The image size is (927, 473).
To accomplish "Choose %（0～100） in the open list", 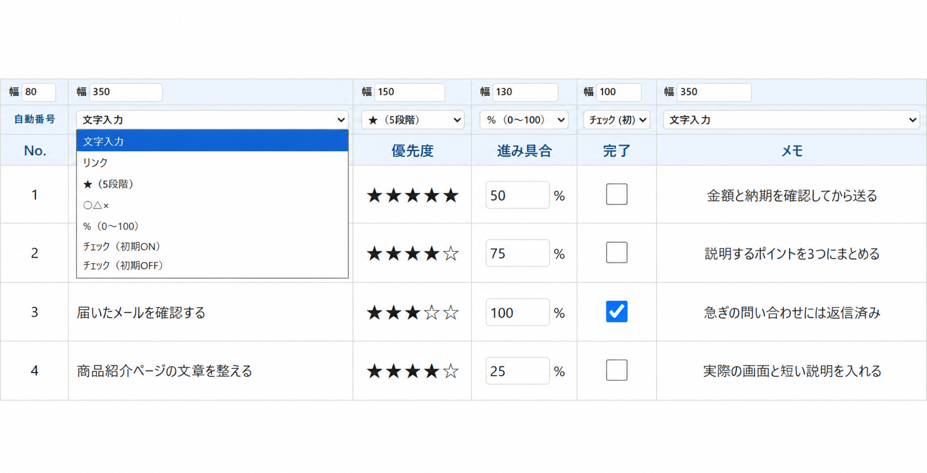I will coord(212,226).
